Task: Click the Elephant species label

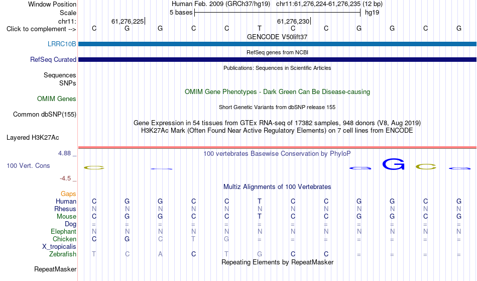Action: [x=63, y=231]
